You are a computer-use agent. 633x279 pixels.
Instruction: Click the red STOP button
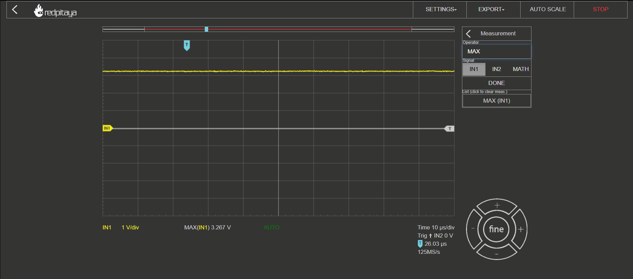tap(601, 10)
